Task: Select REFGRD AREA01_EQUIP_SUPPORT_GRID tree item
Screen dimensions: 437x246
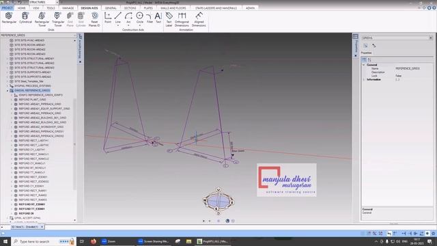Action: click(x=44, y=109)
